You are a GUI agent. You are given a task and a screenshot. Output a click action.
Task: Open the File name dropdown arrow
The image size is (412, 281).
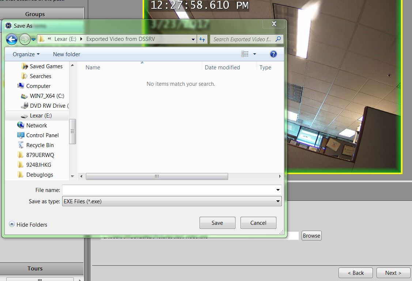click(277, 190)
